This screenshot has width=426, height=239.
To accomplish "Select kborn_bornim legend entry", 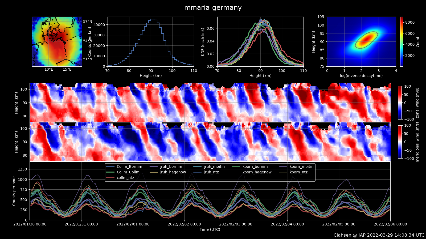I will coord(250,167).
